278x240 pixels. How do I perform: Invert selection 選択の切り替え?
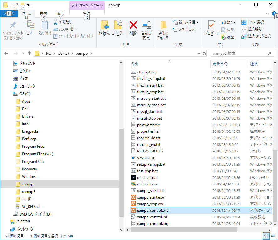pos(256,36)
